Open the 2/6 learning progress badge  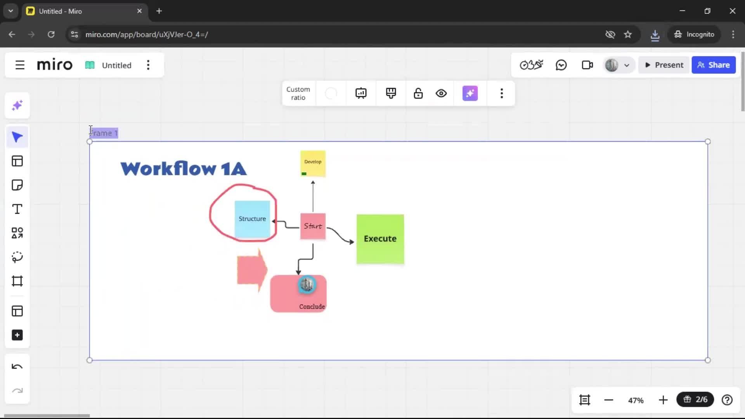(695, 400)
